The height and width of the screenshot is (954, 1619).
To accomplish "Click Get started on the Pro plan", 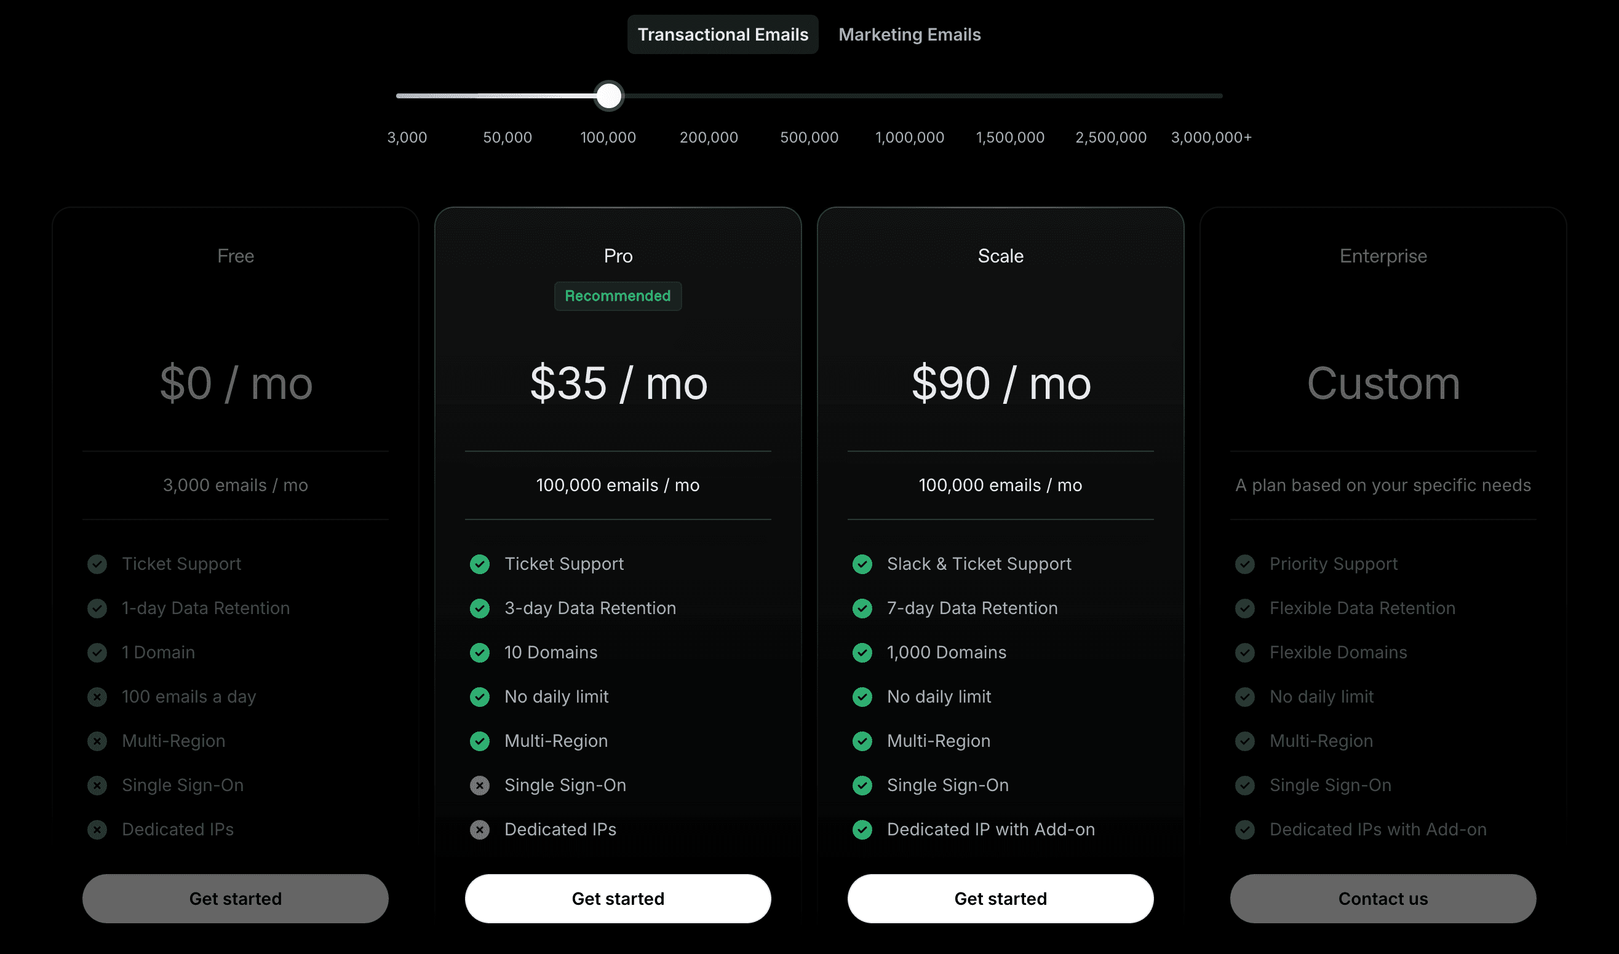I will tap(618, 898).
